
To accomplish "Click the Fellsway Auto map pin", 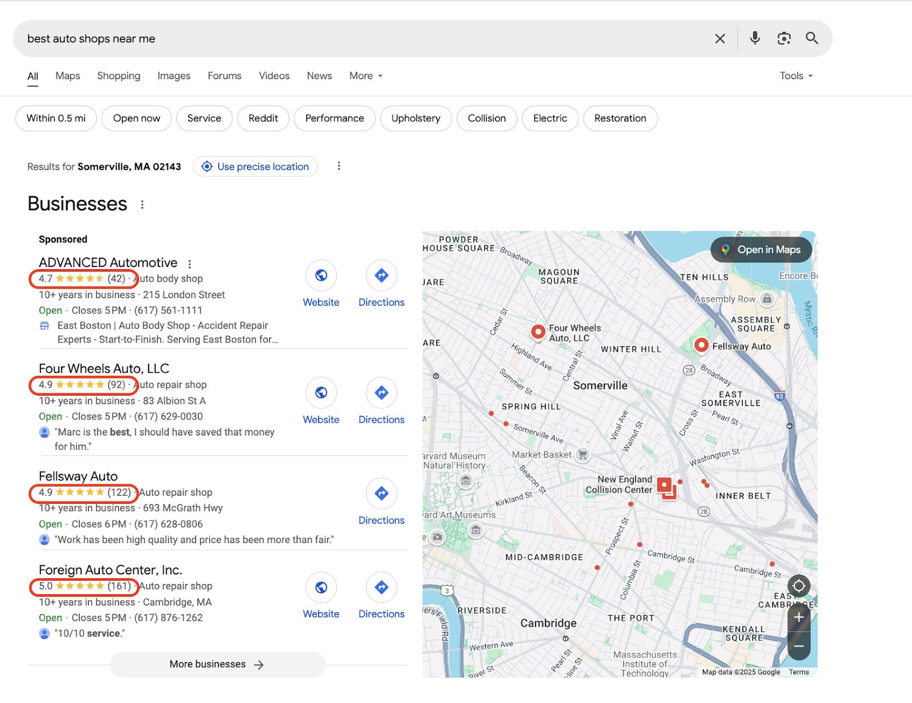I will pos(701,346).
